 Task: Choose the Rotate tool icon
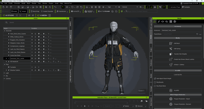72,7
